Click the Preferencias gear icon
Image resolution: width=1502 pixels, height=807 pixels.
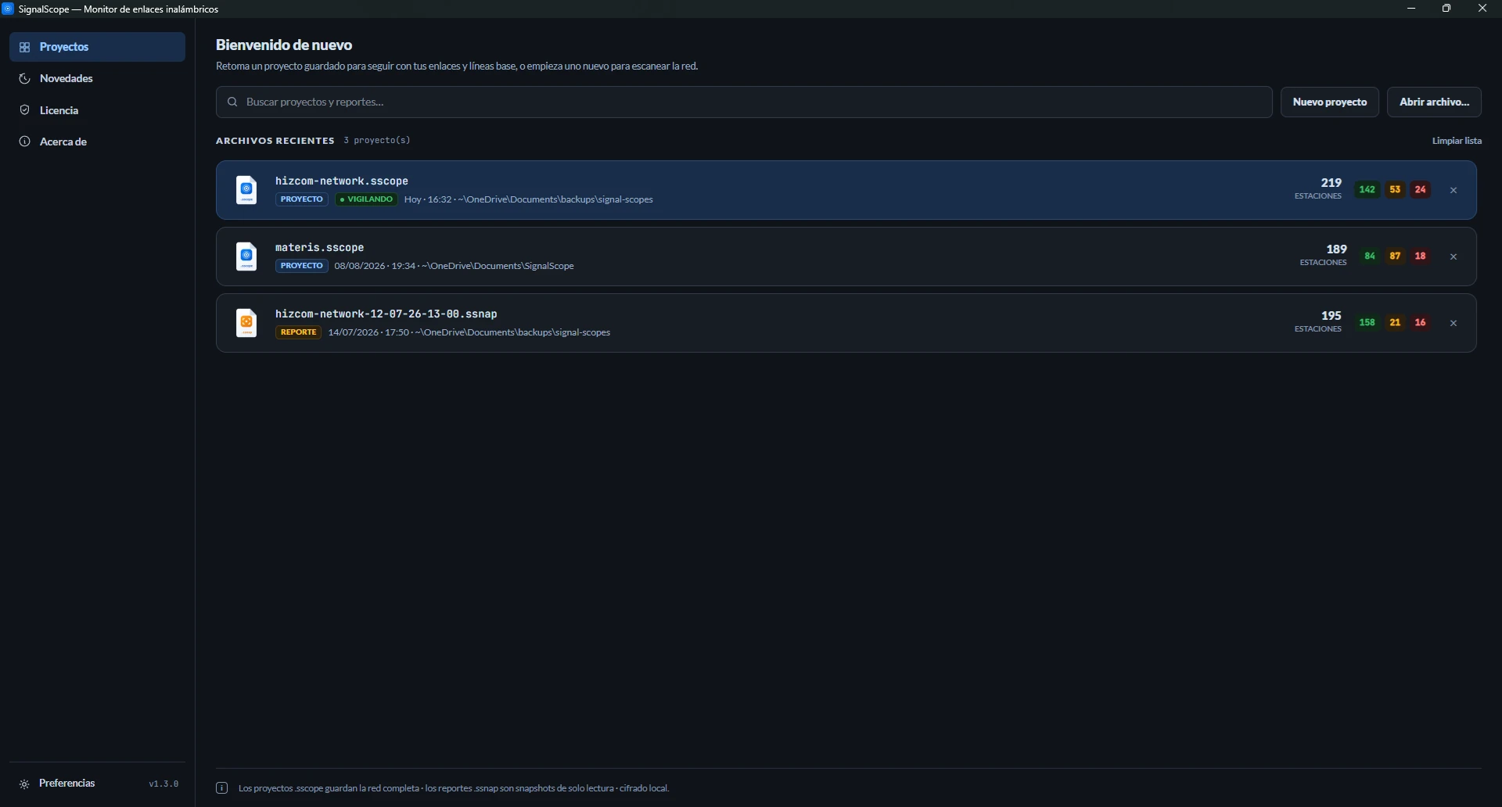[x=24, y=784]
